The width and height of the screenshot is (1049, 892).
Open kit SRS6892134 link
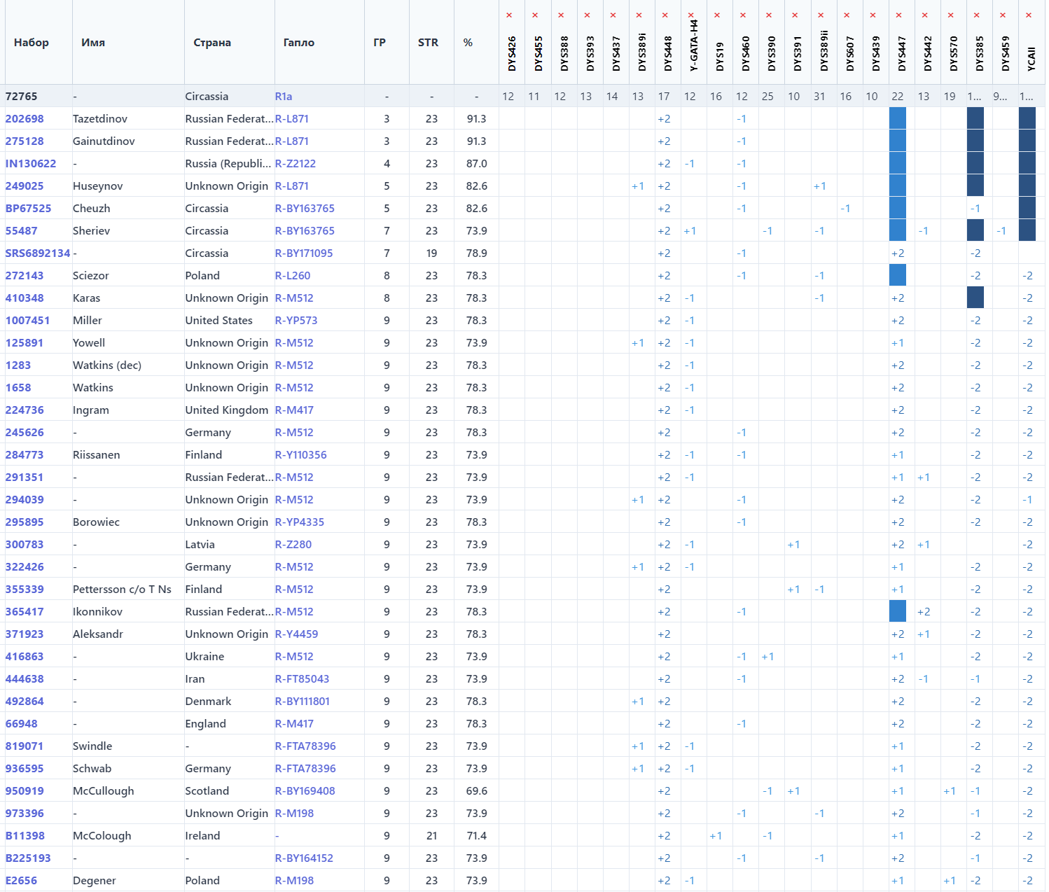point(38,253)
